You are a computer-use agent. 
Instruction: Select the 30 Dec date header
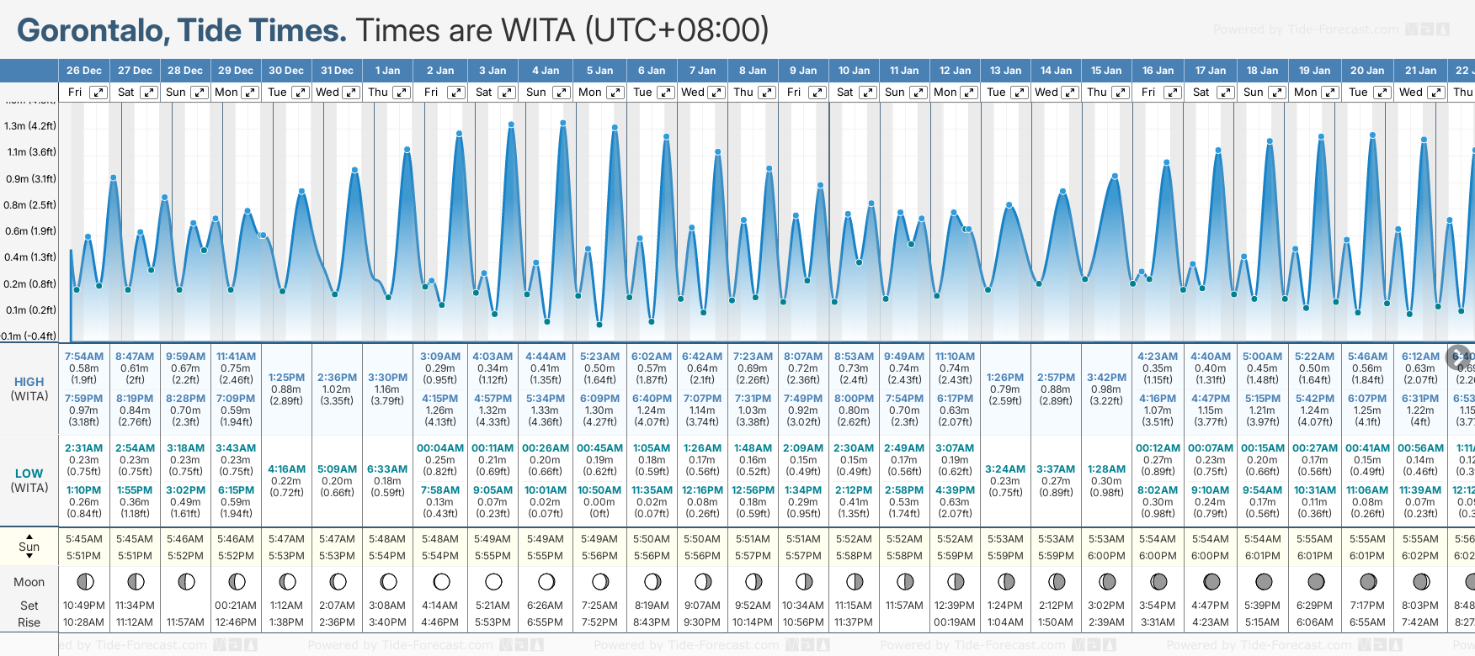pos(286,71)
